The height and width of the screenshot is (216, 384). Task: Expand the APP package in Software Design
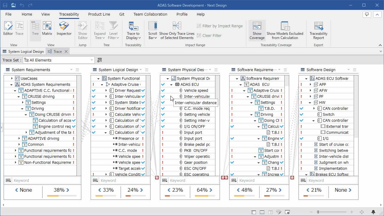(310, 85)
